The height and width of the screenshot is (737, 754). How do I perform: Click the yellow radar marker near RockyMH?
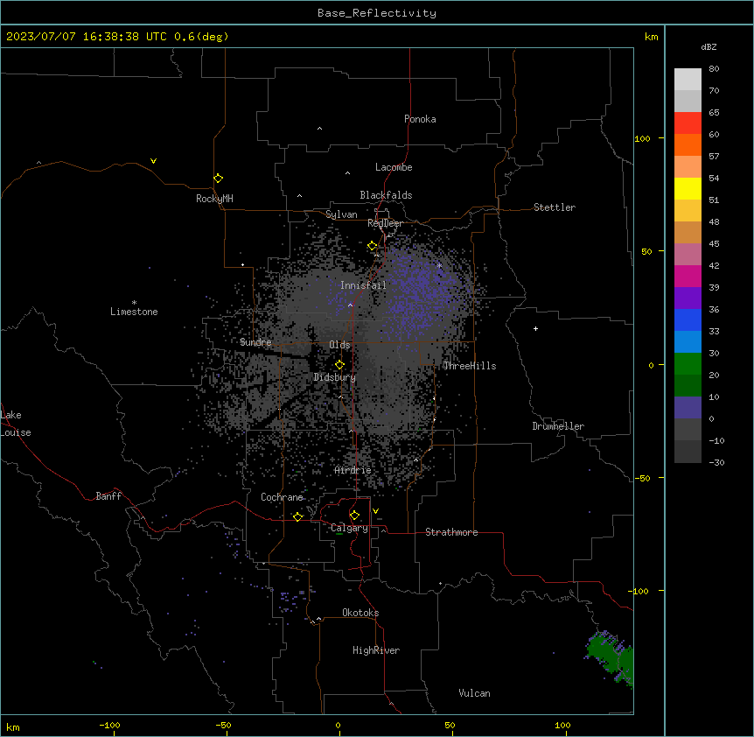click(219, 179)
